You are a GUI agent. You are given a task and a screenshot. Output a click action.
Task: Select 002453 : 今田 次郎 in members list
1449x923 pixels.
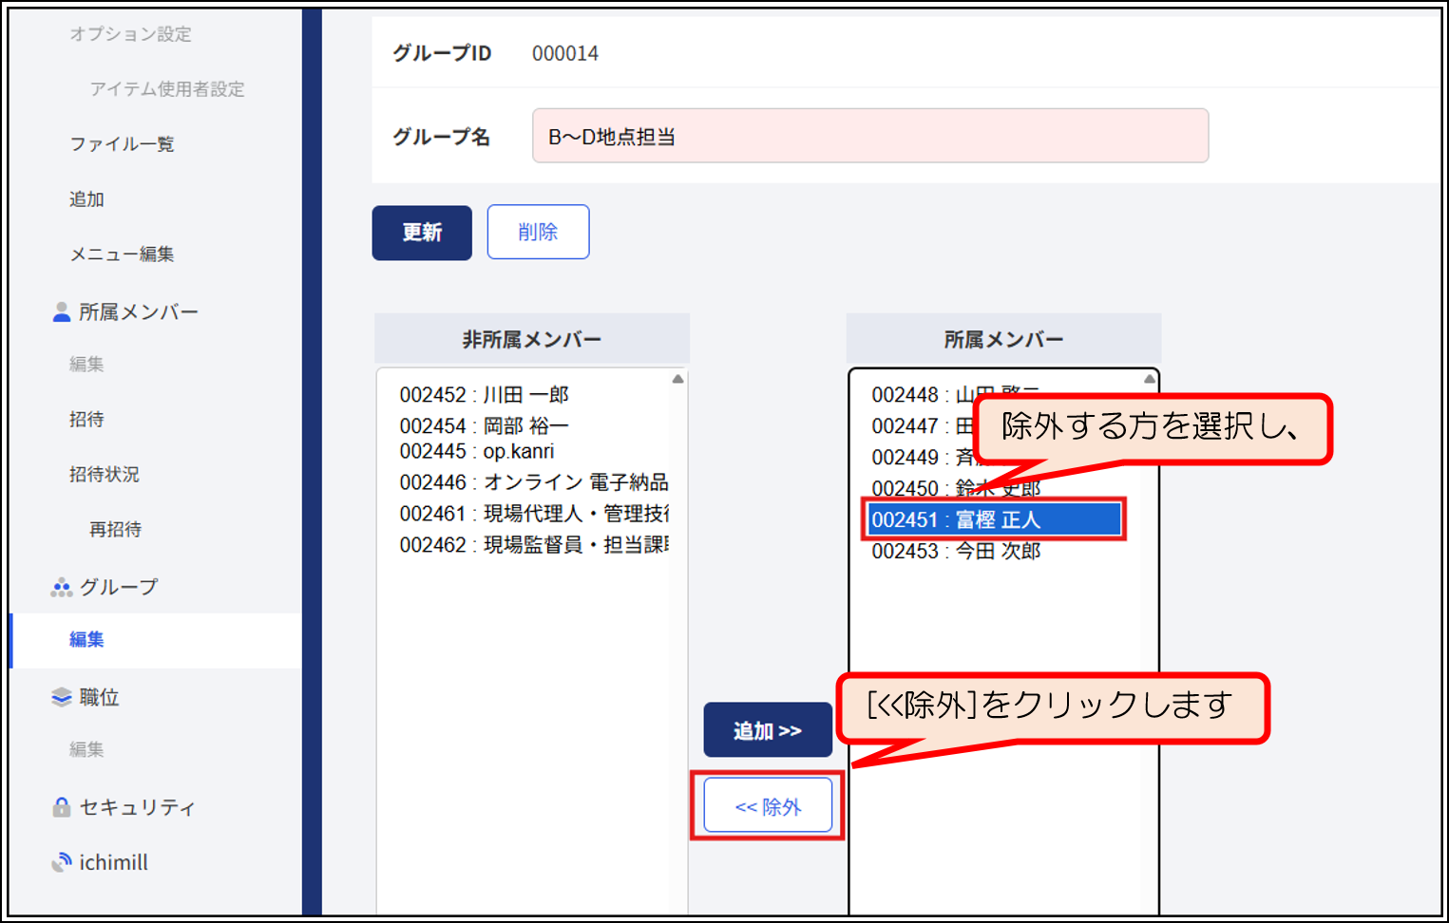coord(956,551)
